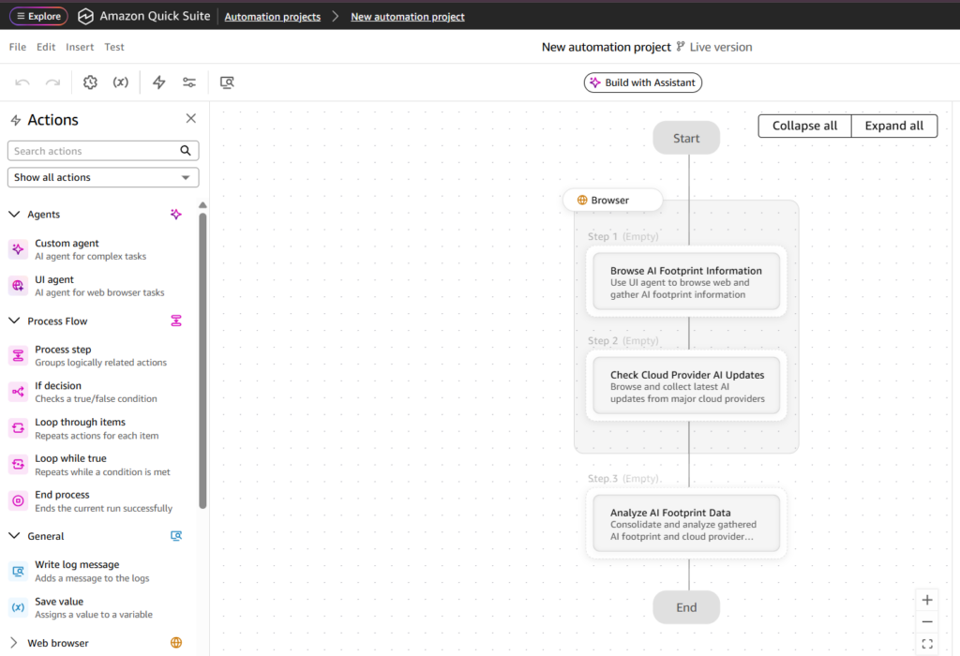The width and height of the screenshot is (960, 656).
Task: Click the zoom out minus icon
Action: (x=927, y=621)
